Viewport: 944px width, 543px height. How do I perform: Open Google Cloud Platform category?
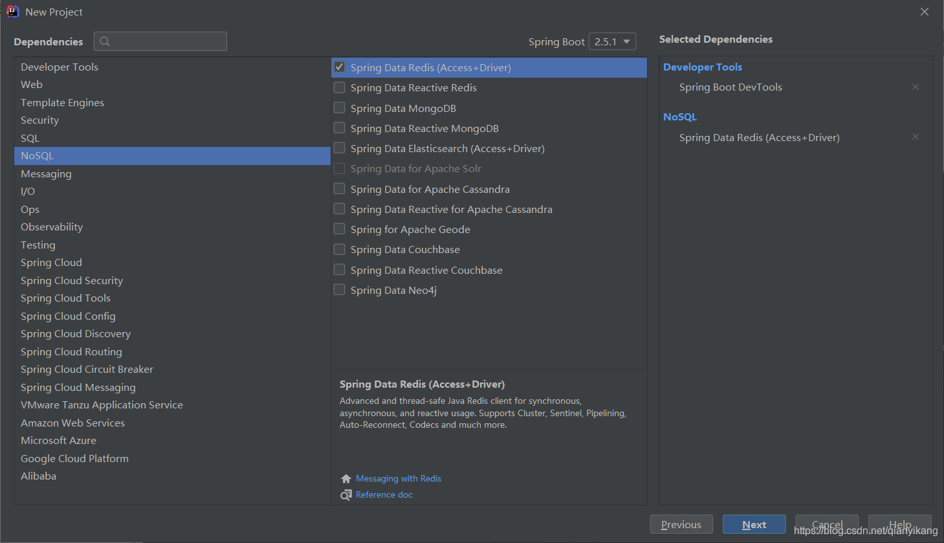pyautogui.click(x=172, y=458)
